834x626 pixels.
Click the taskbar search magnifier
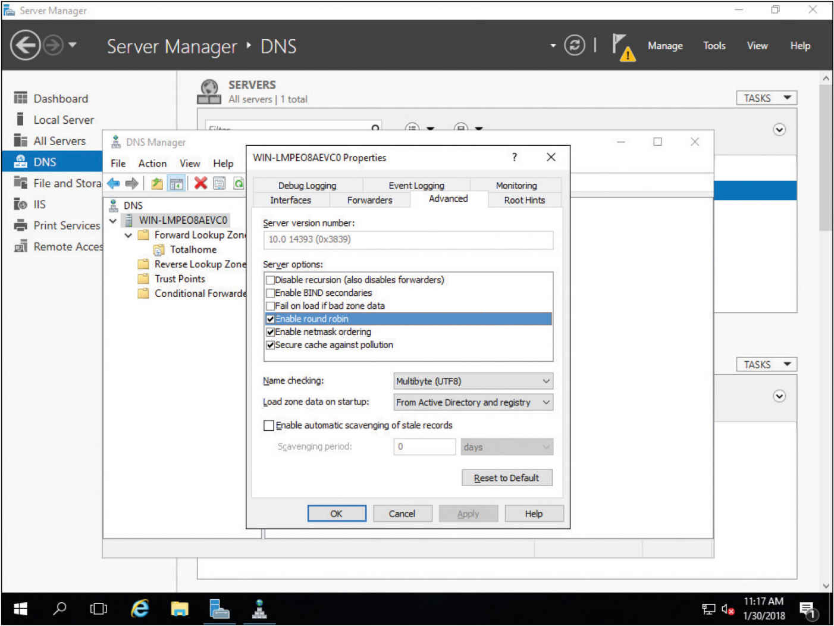click(x=59, y=609)
